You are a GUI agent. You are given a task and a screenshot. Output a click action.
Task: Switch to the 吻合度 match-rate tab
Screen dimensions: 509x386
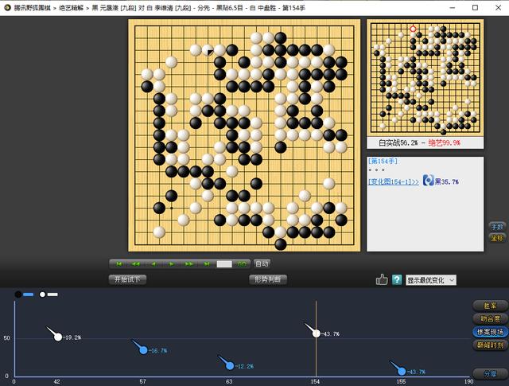(490, 318)
